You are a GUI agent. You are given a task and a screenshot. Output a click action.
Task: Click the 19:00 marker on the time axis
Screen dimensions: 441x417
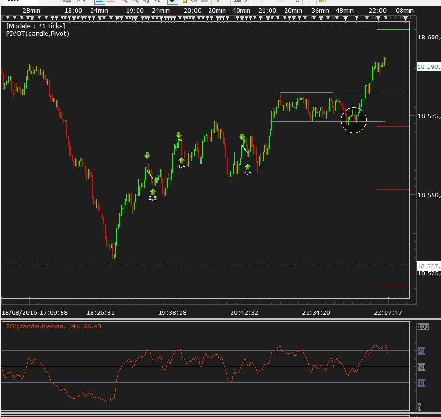point(135,11)
